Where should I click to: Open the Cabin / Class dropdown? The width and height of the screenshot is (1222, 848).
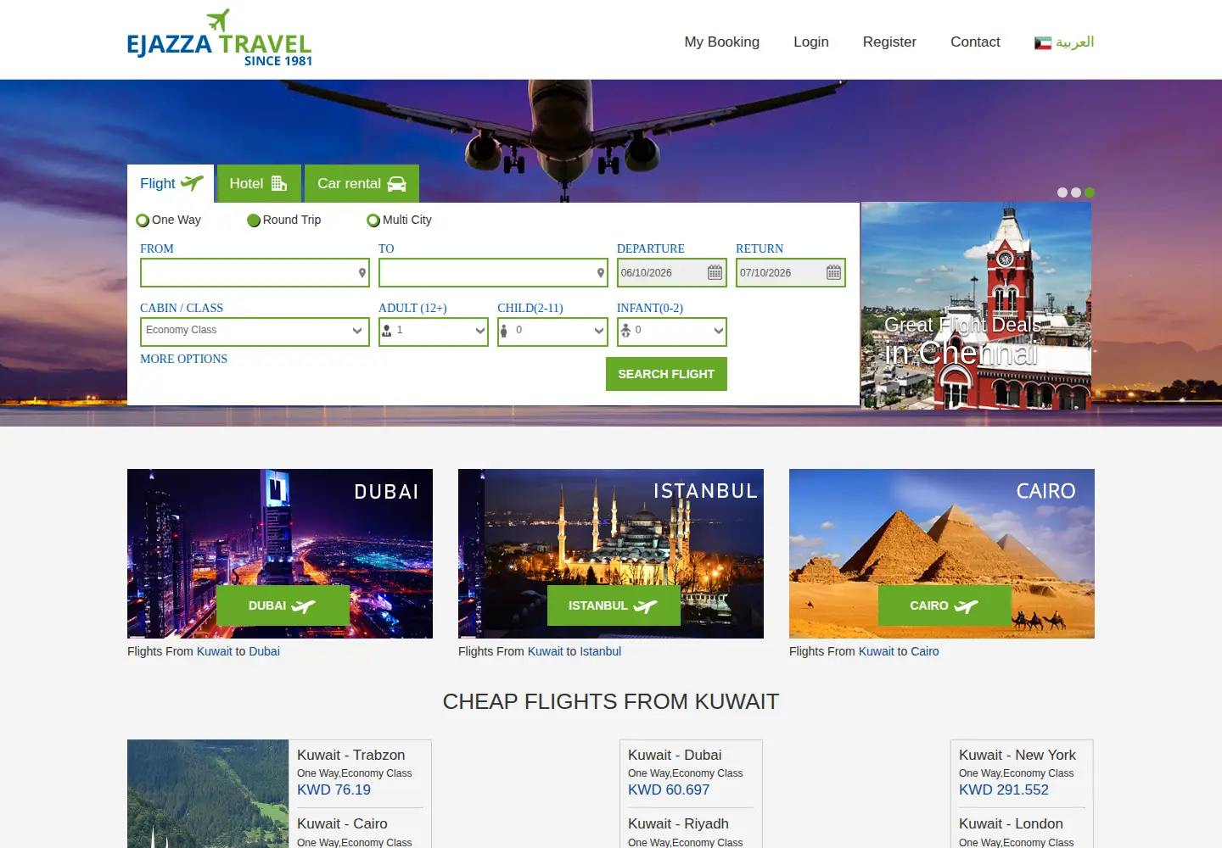pyautogui.click(x=255, y=332)
